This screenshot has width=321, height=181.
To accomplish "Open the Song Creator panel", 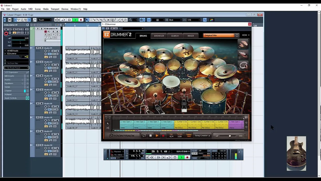I will coord(202,135).
